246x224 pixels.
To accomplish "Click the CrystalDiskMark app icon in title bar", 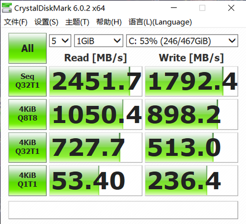I will (7, 8).
